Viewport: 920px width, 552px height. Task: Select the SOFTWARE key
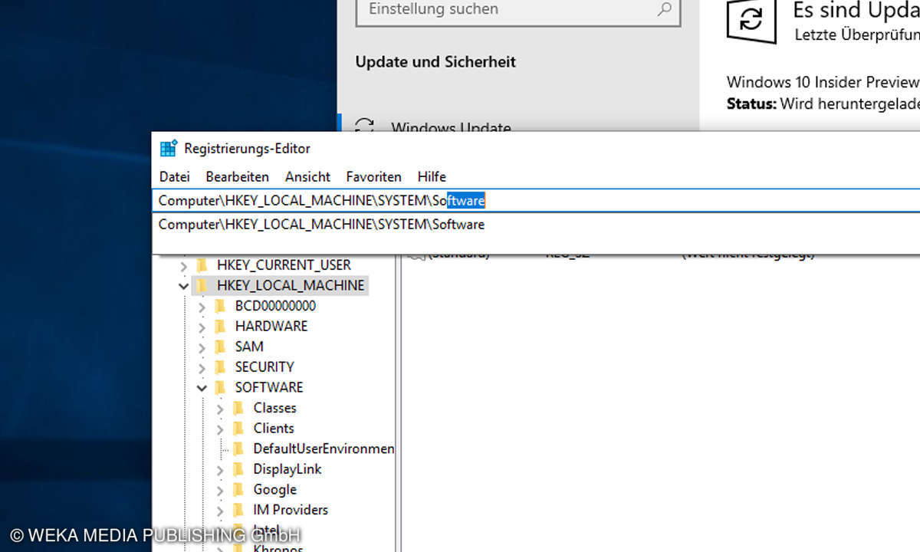tap(269, 387)
